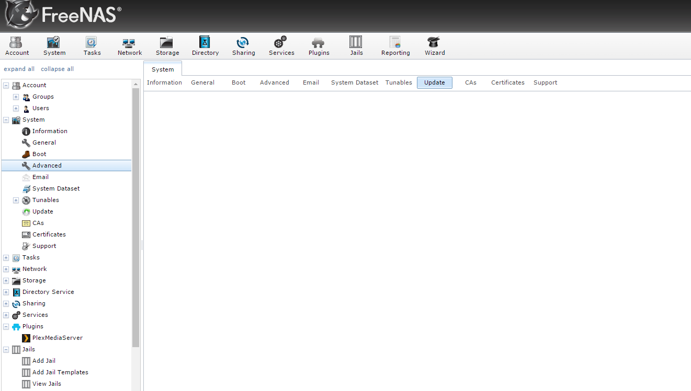Collapse the Plugins tree node
This screenshot has width=691, height=391.
click(x=6, y=327)
